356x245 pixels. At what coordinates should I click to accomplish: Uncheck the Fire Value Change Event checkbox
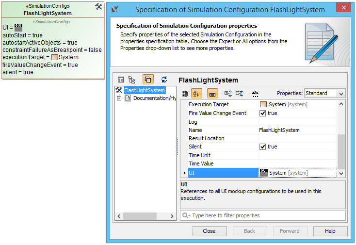tap(263, 113)
